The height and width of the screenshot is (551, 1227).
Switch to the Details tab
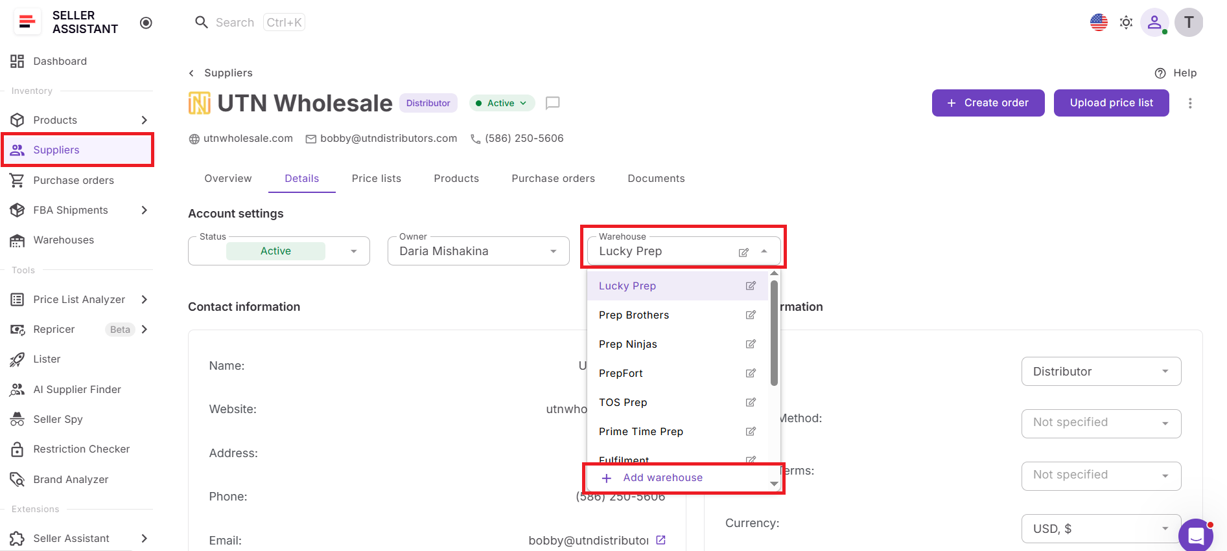coord(302,178)
